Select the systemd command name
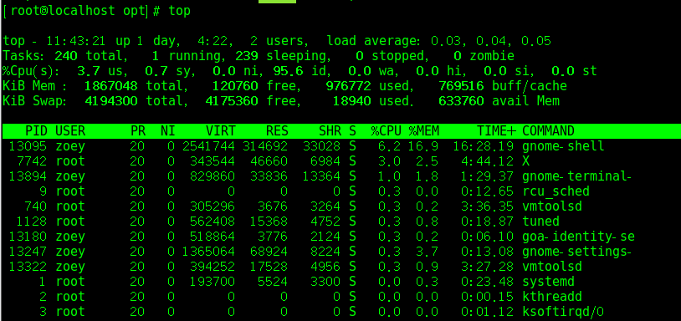681x321 pixels. 548,282
